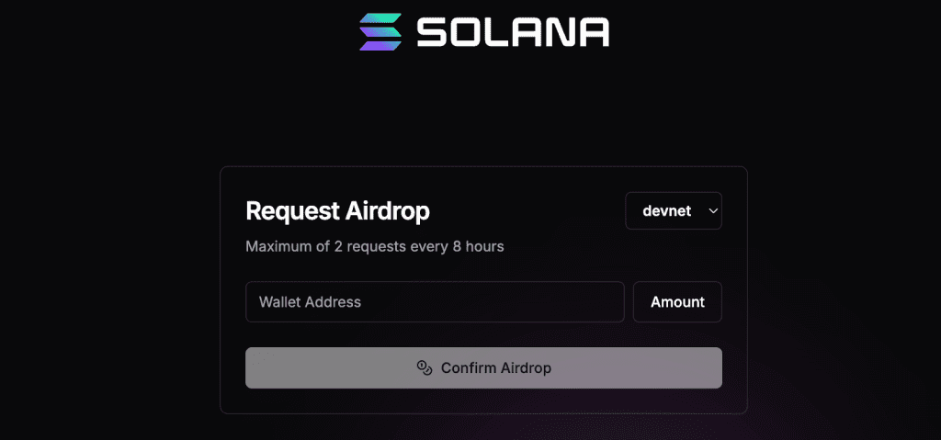Click the Confirm Airdrop label text
941x440 pixels.
pyautogui.click(x=496, y=367)
